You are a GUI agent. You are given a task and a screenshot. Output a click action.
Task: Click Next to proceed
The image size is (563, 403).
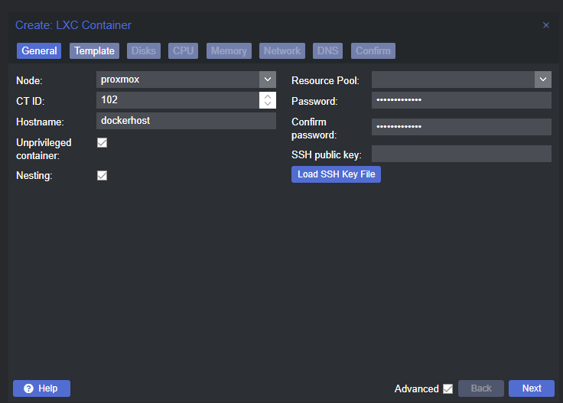532,388
